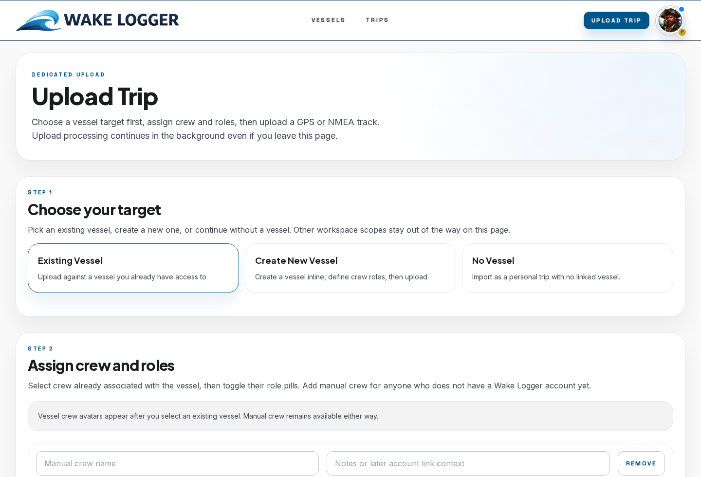Click the Dedicated Upload label
Screen dimensions: 701x477
click(x=68, y=74)
